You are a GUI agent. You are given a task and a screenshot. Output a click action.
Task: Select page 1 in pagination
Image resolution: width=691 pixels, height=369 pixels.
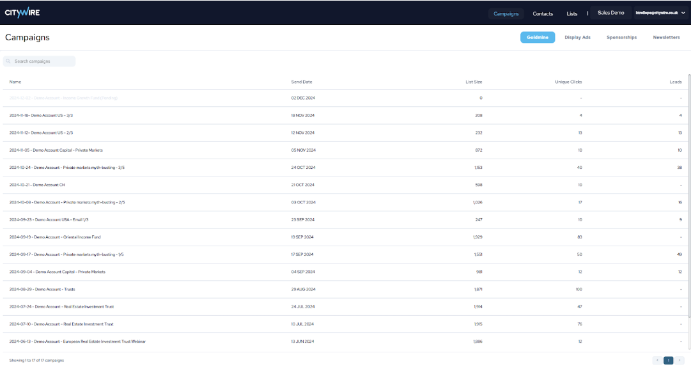pos(668,361)
